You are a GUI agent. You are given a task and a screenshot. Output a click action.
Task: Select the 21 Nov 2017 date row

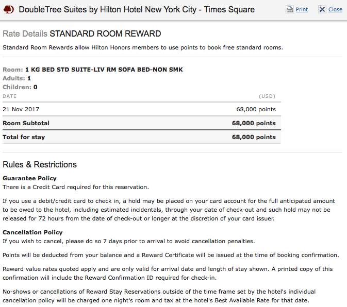pyautogui.click(x=142, y=109)
